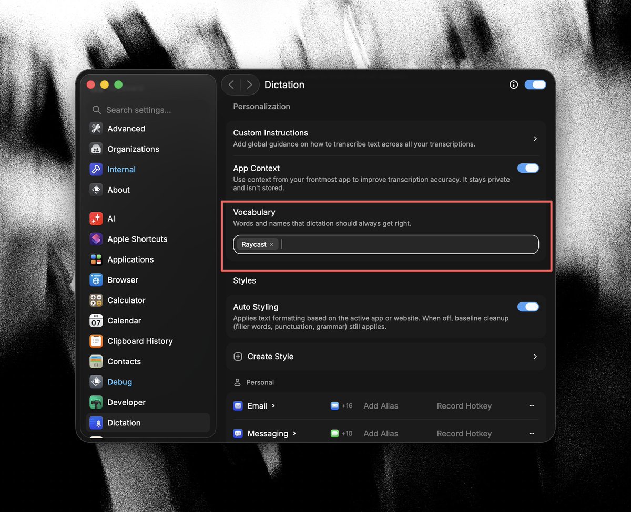The width and height of the screenshot is (631, 512).
Task: Click the Email style envelope icon
Action: coord(238,406)
